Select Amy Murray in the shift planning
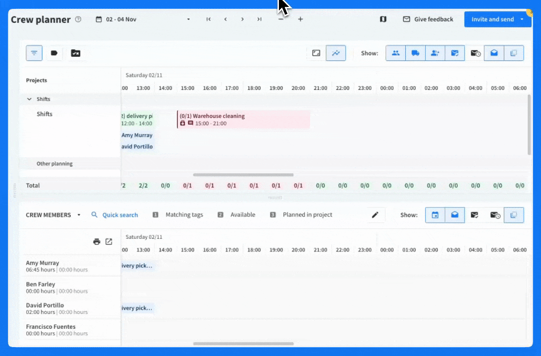The height and width of the screenshot is (356, 541). tap(137, 135)
